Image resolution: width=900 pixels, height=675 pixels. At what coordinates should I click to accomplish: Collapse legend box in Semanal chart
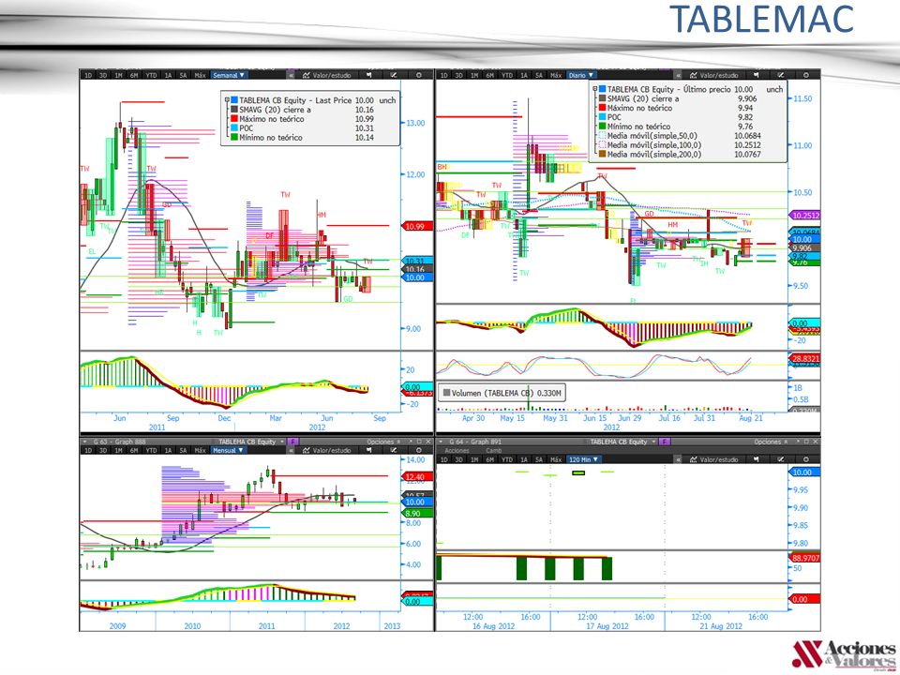(227, 100)
